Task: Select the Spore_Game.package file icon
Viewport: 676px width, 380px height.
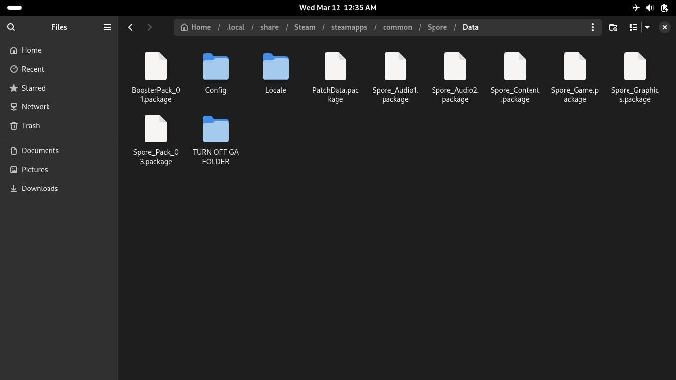Action: (x=575, y=66)
